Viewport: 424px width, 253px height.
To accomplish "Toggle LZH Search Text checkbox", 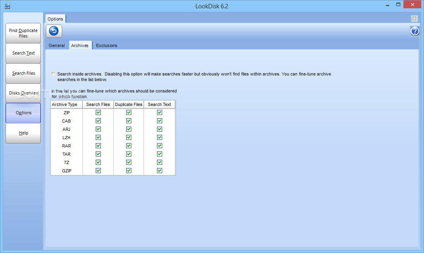I will [159, 137].
